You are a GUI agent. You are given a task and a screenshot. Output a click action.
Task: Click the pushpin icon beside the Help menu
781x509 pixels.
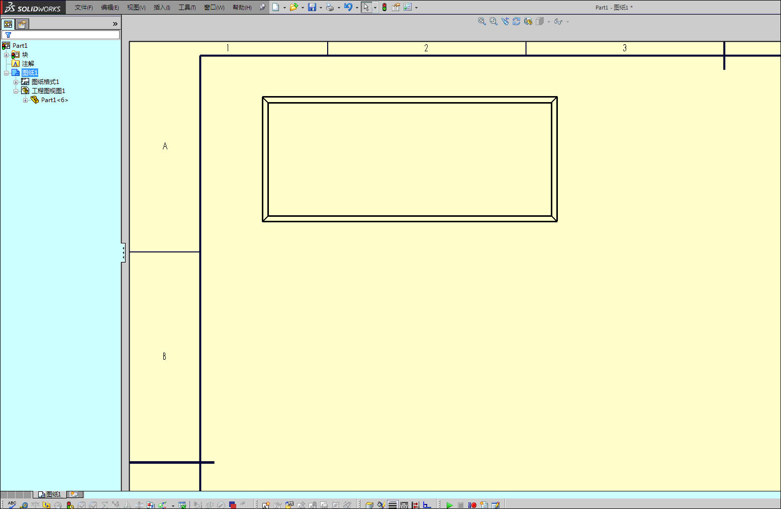(x=262, y=7)
